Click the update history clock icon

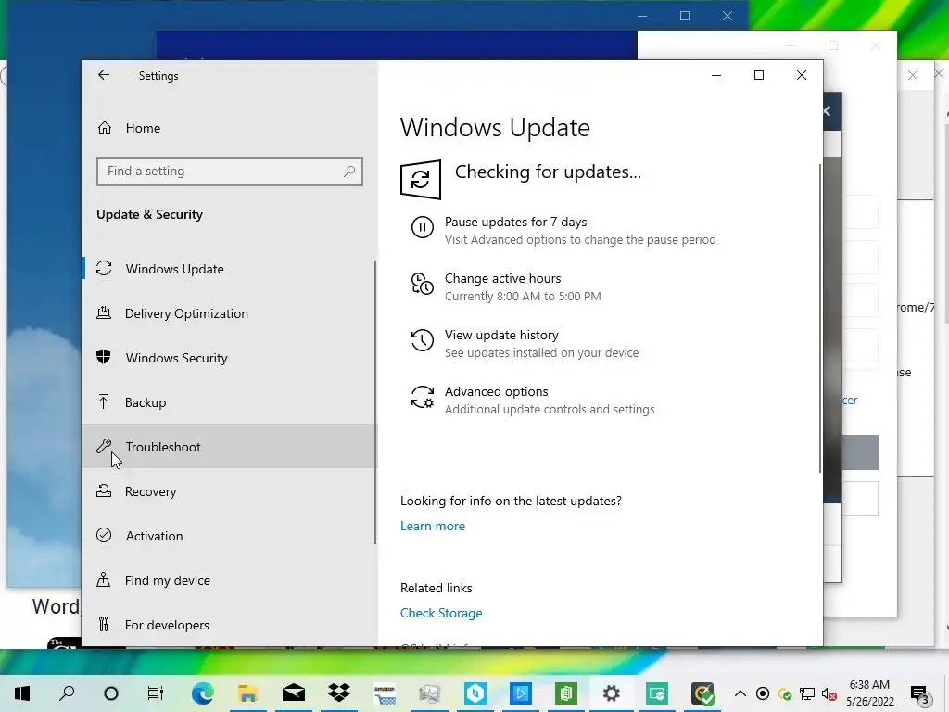[x=423, y=340]
